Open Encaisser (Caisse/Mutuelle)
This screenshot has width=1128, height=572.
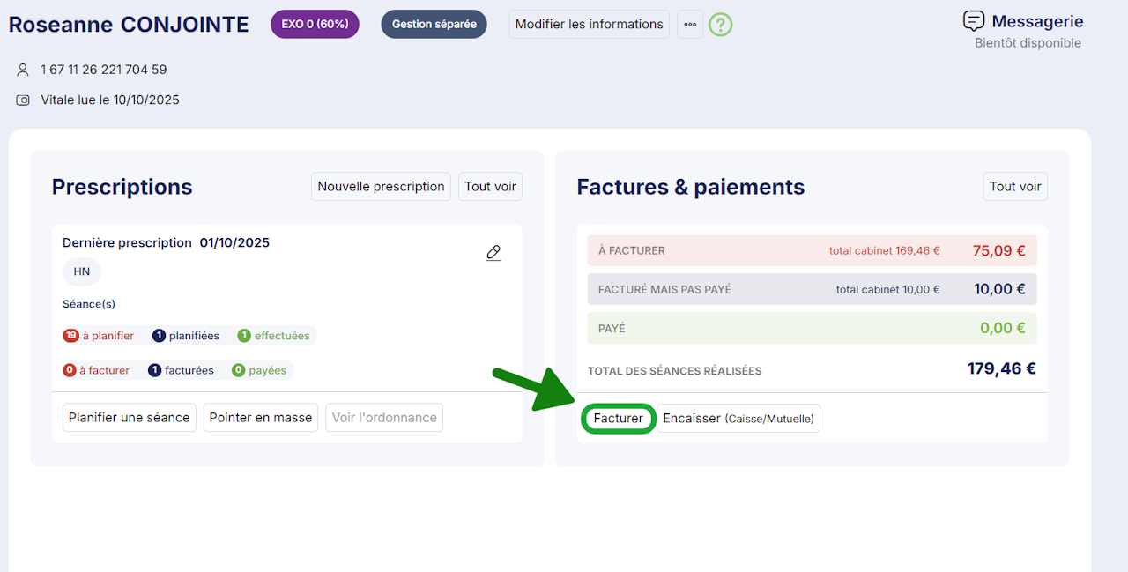pyautogui.click(x=738, y=418)
